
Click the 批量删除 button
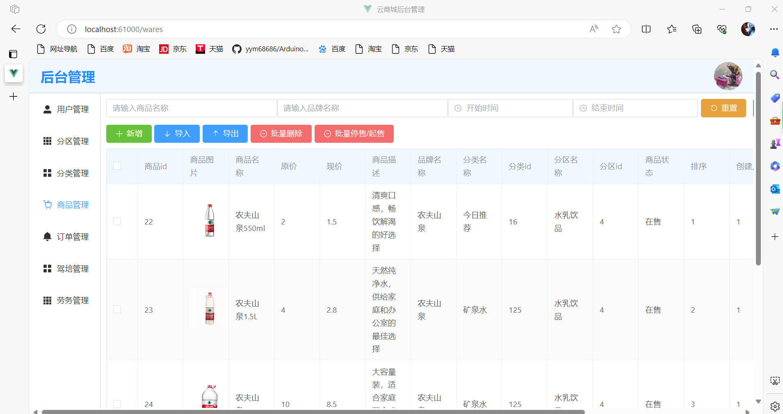pos(281,134)
